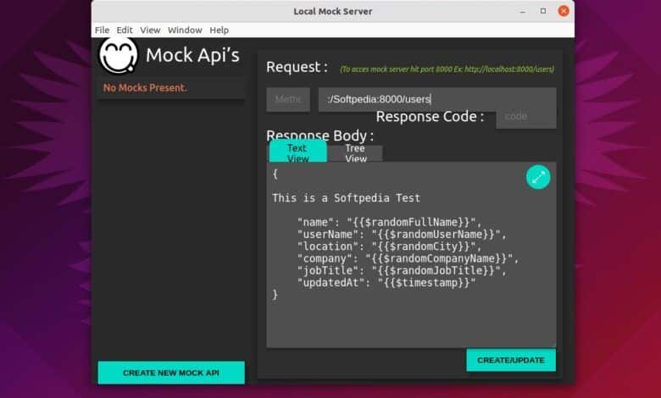Click the 'Response Code :' label
661x398 pixels.
pyautogui.click(x=430, y=117)
